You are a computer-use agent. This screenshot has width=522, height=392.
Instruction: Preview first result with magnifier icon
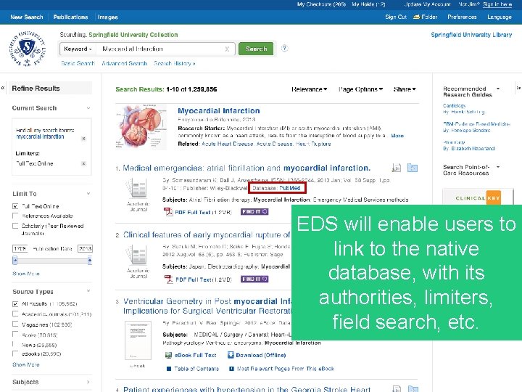click(x=396, y=168)
